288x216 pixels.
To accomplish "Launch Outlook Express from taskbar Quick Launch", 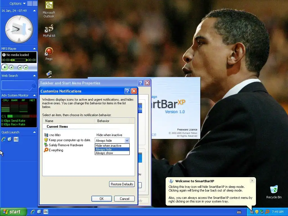I will tap(39, 212).
